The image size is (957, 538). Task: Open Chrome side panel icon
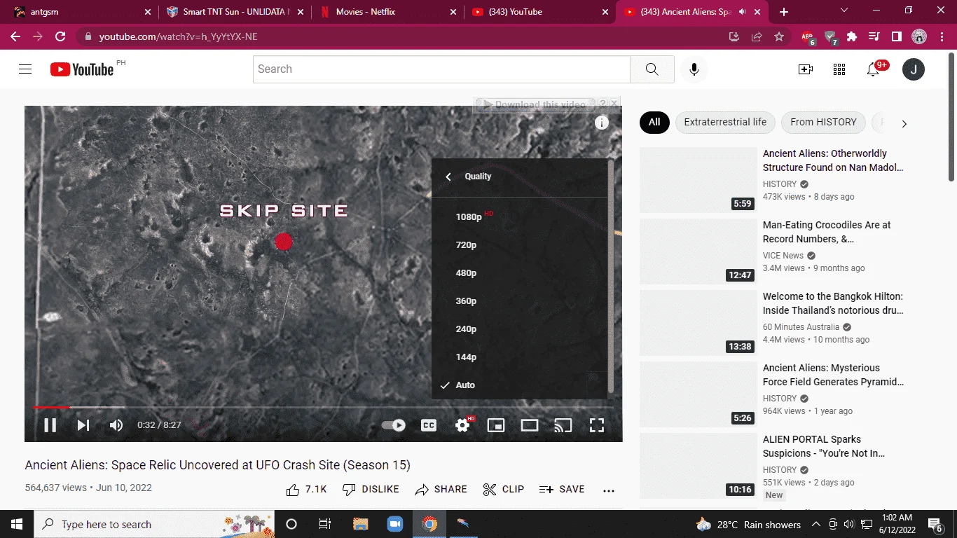pyautogui.click(x=896, y=36)
